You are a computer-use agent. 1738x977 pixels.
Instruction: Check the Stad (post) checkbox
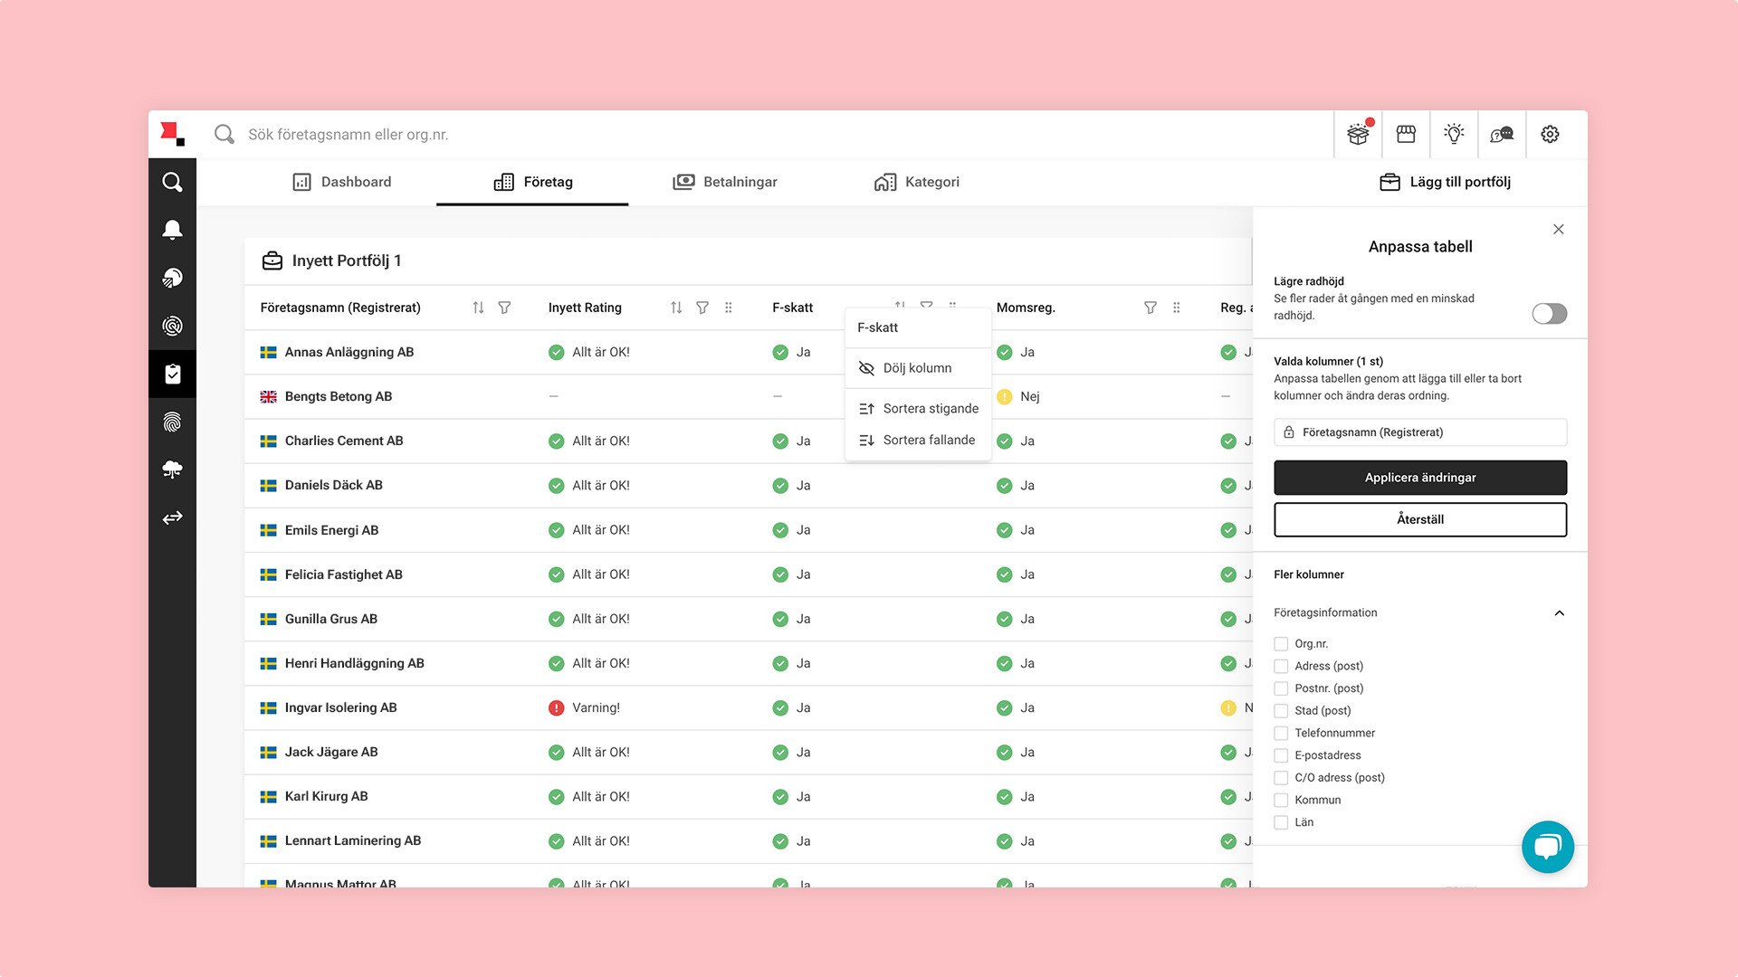1281,711
